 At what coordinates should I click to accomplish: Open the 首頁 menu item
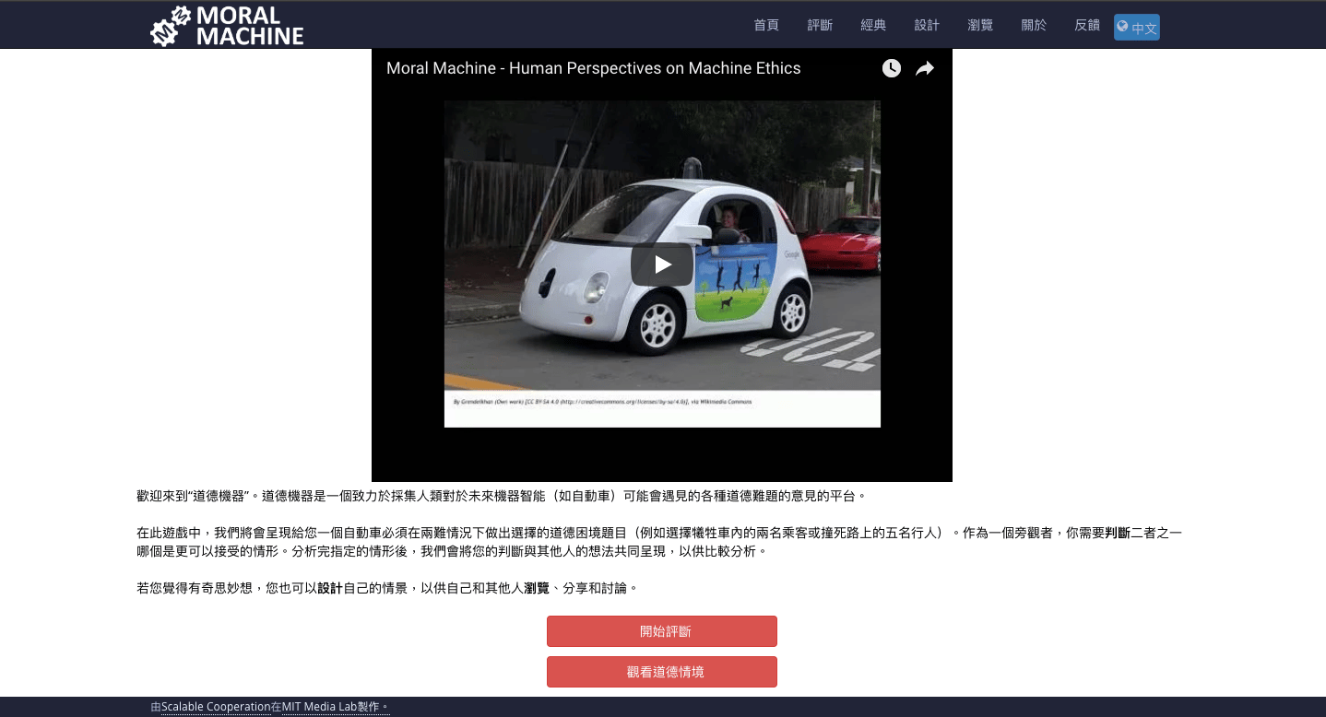point(766,25)
